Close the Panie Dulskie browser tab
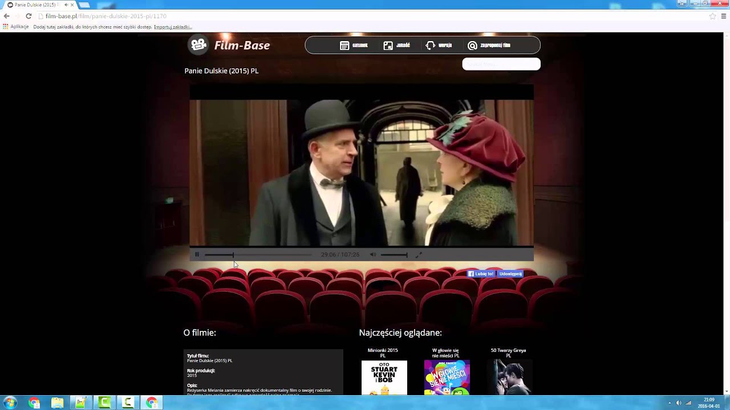Screen dimensions: 730x410 click(72, 5)
